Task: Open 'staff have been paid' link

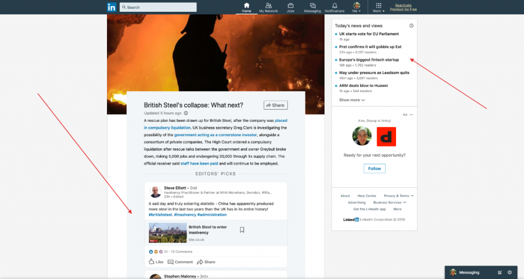Action: [x=199, y=163]
